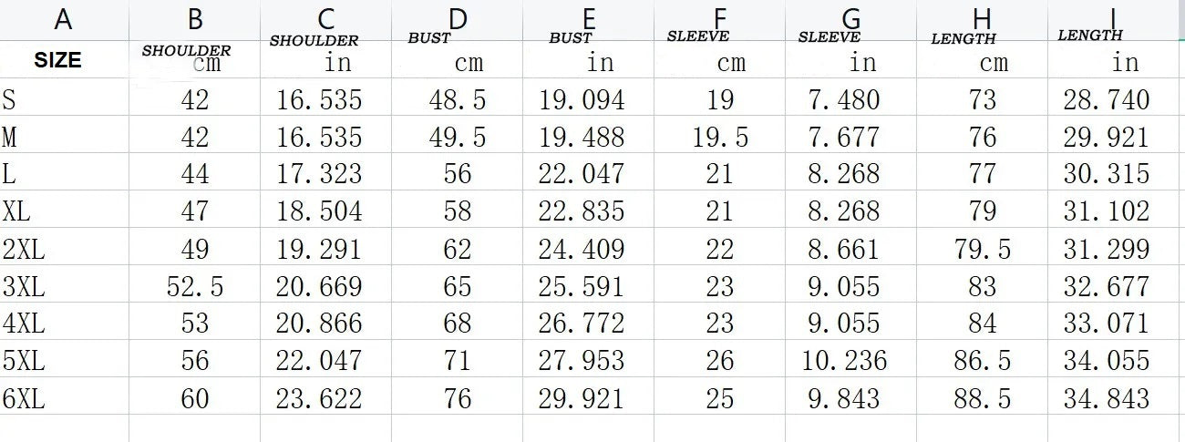Image resolution: width=1185 pixels, height=442 pixels.
Task: Click column D header letter
Action: [x=458, y=18]
